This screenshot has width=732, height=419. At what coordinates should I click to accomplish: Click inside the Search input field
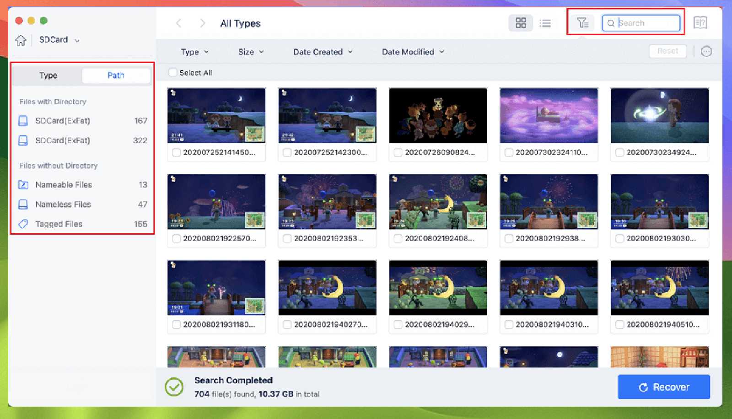click(641, 23)
